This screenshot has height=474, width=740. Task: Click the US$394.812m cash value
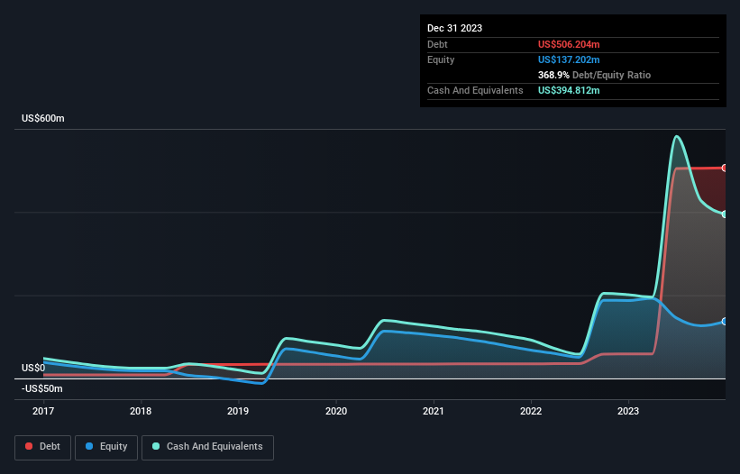[569, 90]
